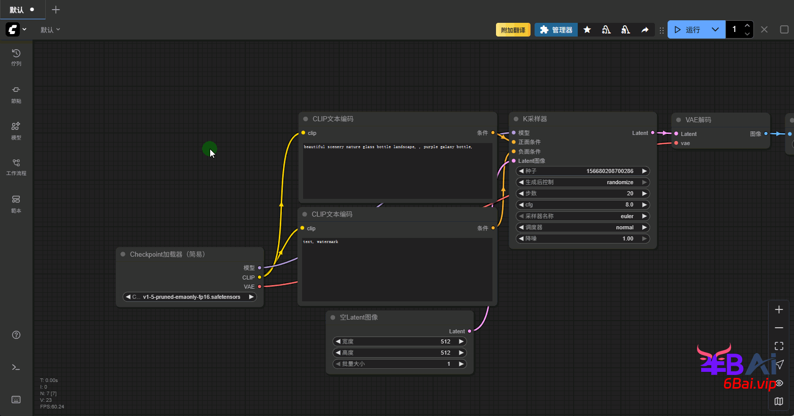Open the models library sidebar panel
The height and width of the screenshot is (416, 794).
click(x=16, y=130)
